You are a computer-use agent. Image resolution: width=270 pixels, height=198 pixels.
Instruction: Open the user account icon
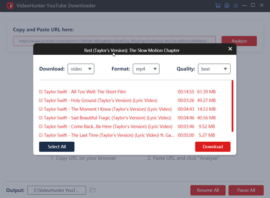(227, 6)
